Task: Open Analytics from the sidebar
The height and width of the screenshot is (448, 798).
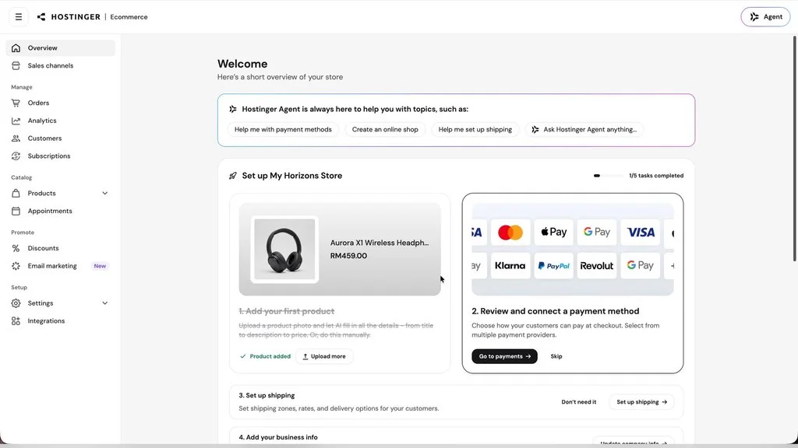Action: coord(61,121)
